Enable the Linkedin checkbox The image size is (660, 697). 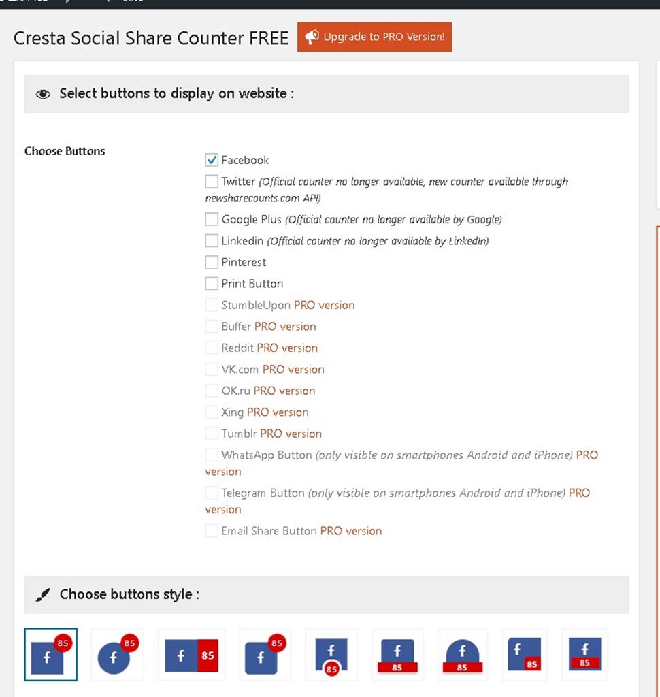click(212, 241)
